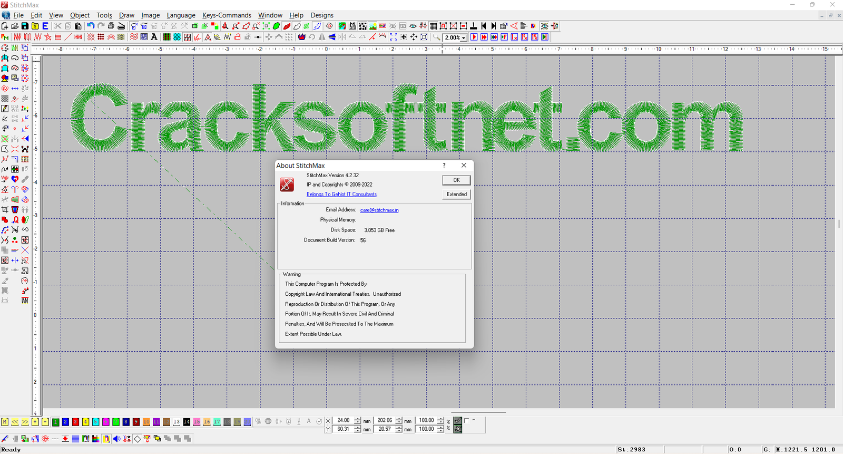The image size is (843, 454).
Task: Open the Draw menu
Action: [x=126, y=15]
